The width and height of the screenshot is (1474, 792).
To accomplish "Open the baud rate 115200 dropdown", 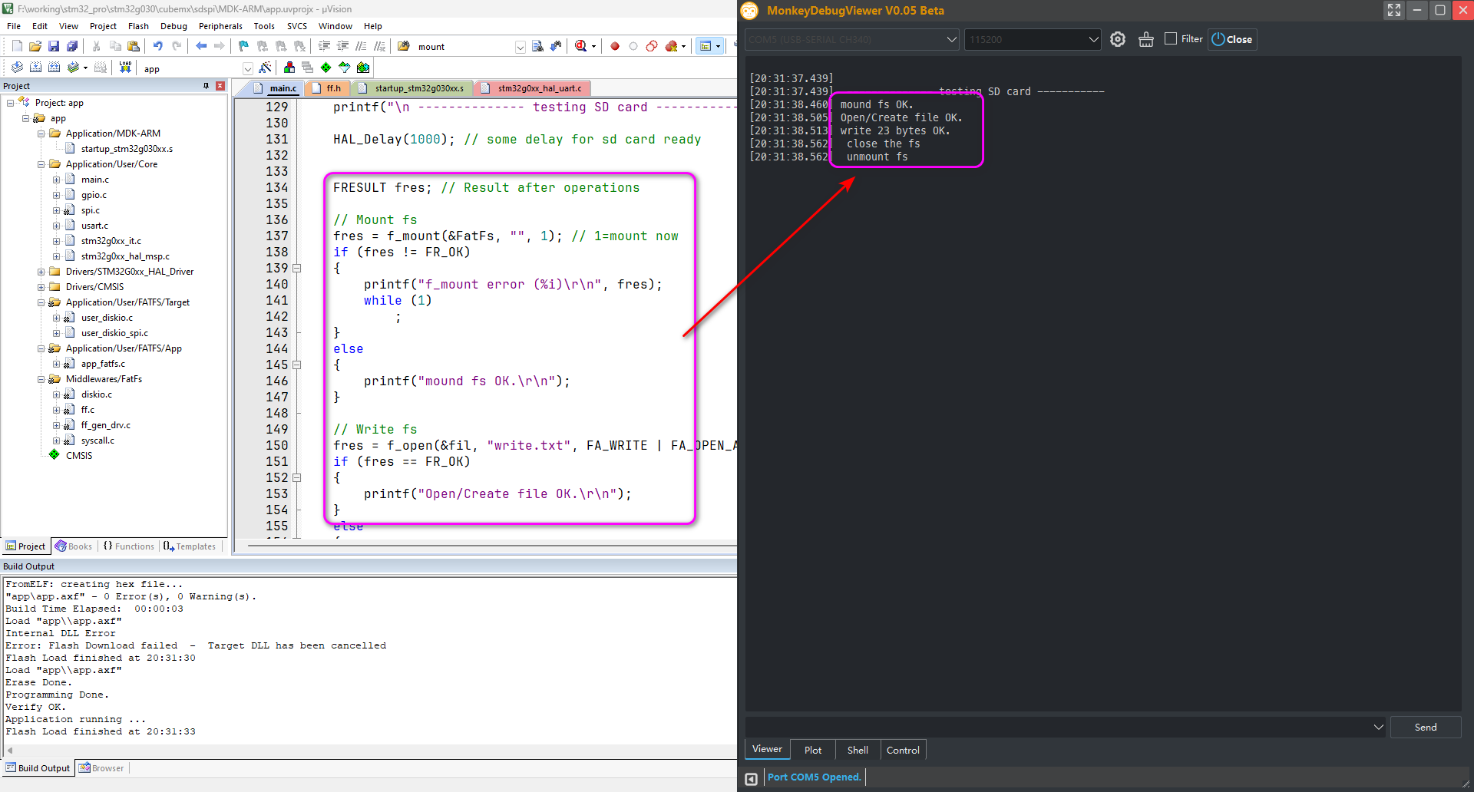I will tap(1093, 39).
